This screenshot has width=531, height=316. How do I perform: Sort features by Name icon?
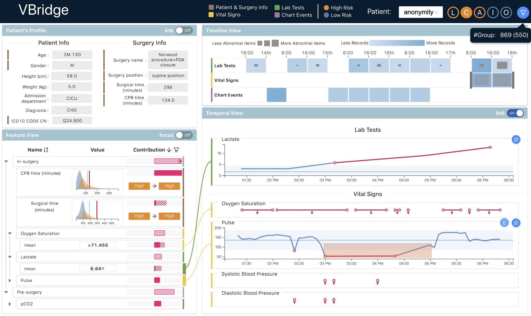coord(46,150)
